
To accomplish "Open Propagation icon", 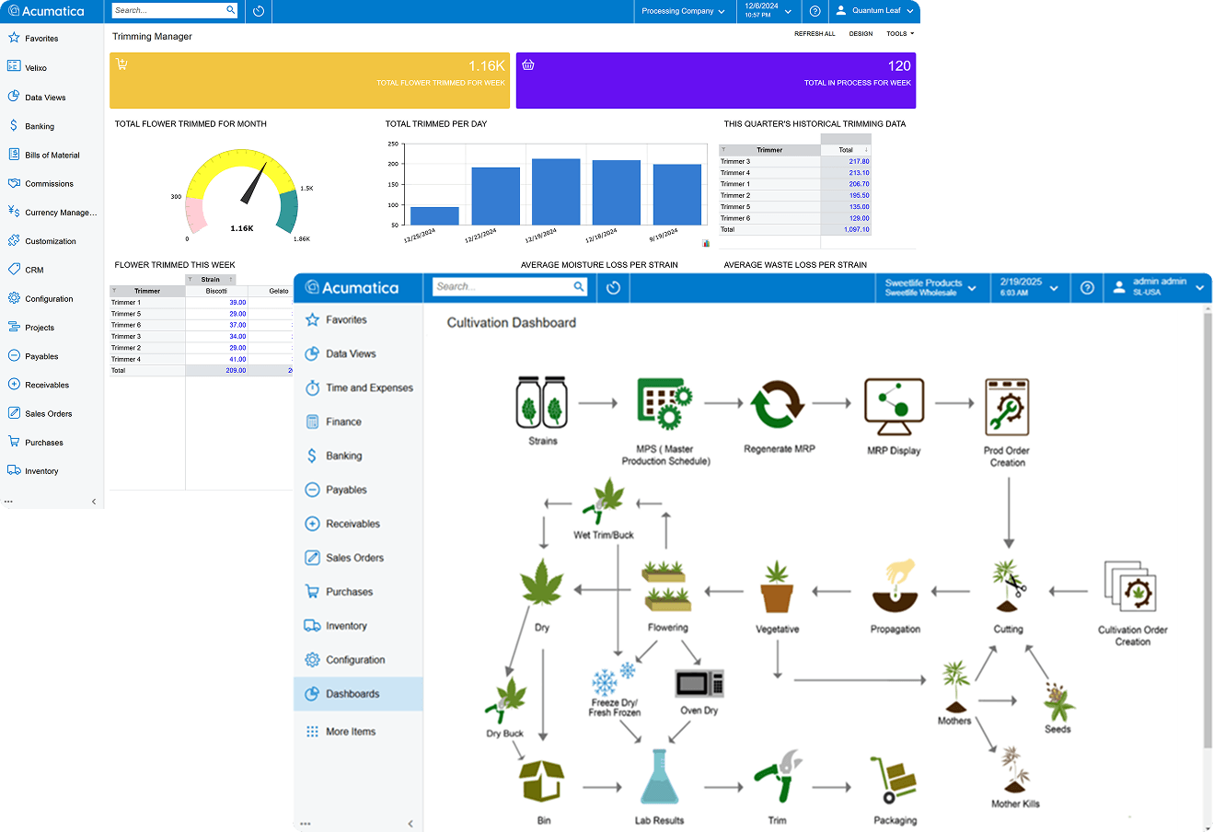I will [895, 586].
